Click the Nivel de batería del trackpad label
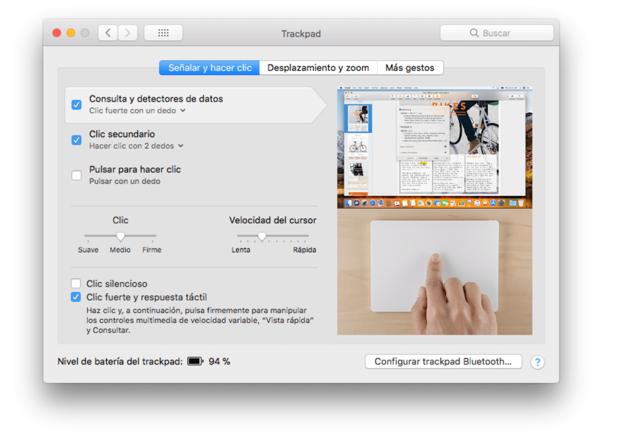This screenshot has height=434, width=617. coord(120,362)
